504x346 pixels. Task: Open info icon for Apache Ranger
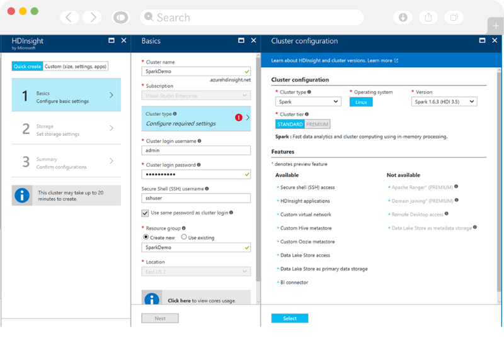point(456,186)
